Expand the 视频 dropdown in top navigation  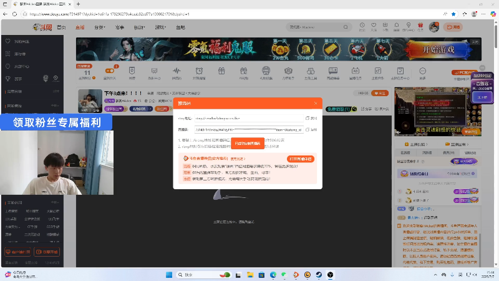[x=139, y=27]
